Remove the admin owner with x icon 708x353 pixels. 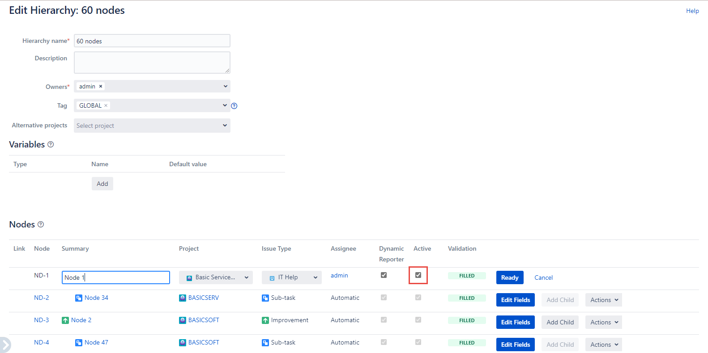coord(101,86)
